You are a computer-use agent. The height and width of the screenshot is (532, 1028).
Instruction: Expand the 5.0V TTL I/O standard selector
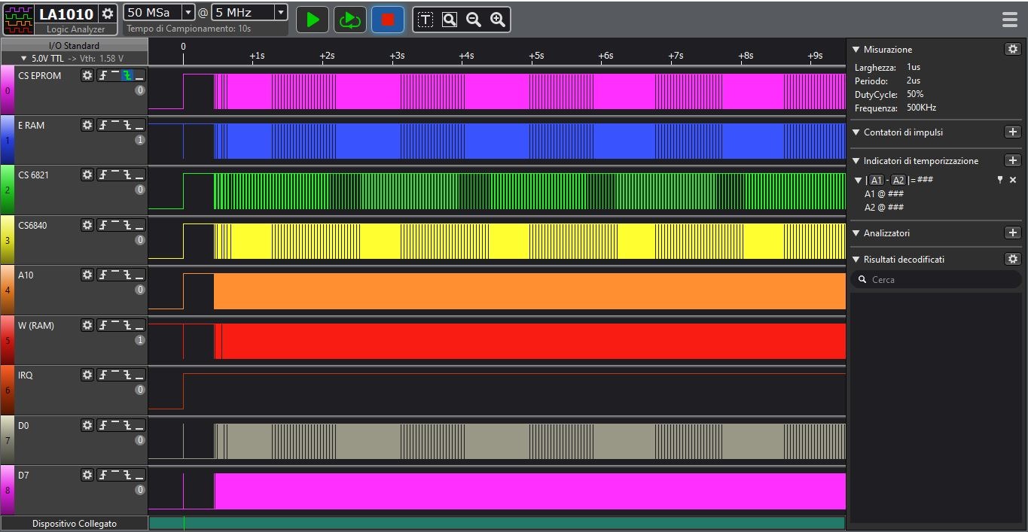74,58
